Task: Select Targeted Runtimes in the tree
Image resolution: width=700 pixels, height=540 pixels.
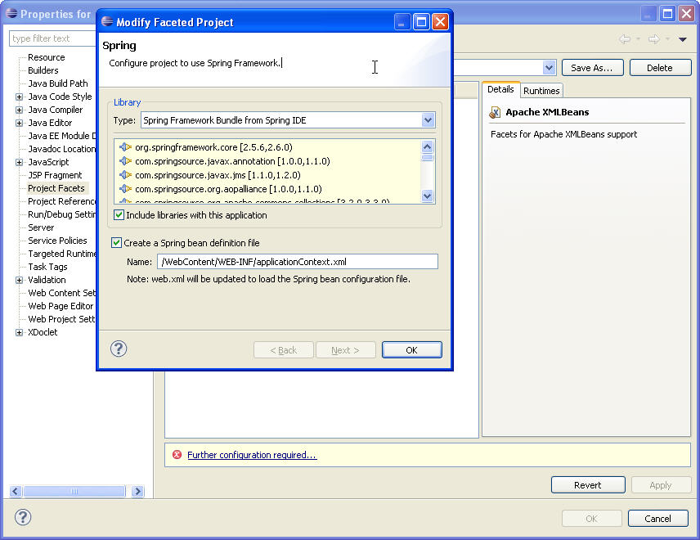Action: tap(61, 254)
